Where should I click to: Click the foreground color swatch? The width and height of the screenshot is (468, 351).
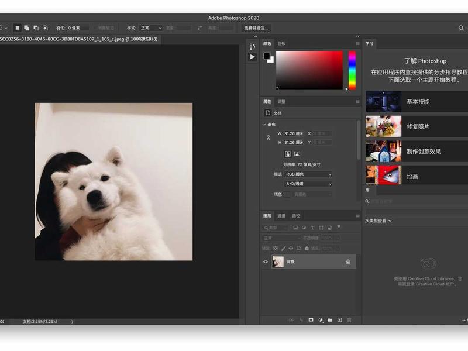267,56
